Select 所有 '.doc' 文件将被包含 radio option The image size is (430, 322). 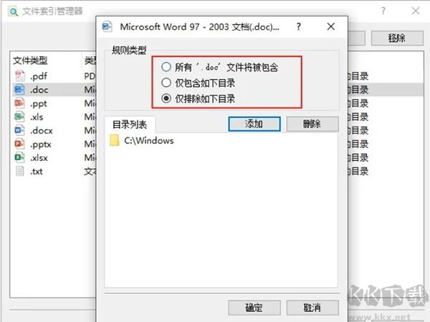[166, 67]
